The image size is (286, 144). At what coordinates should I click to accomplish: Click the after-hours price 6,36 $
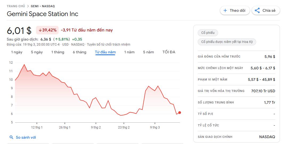(x=46, y=39)
